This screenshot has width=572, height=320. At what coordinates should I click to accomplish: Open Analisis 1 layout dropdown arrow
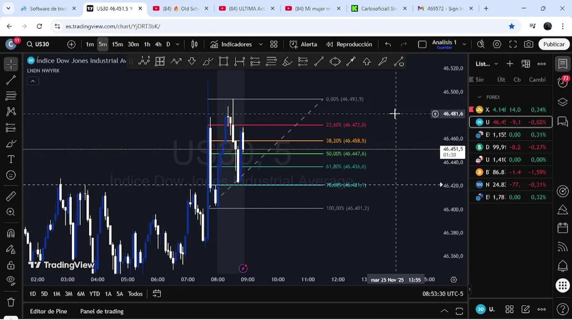click(x=464, y=44)
